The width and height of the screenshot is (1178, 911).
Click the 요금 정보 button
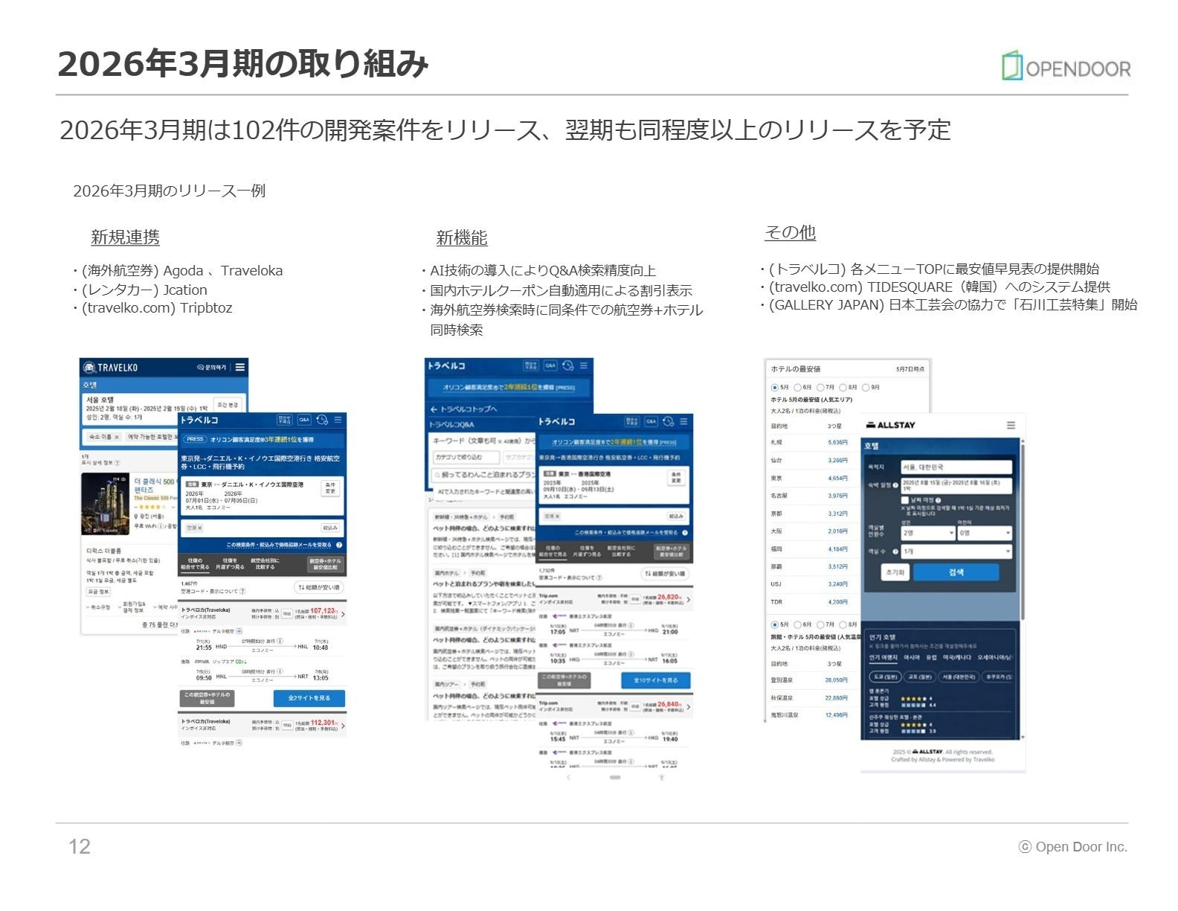point(98,592)
